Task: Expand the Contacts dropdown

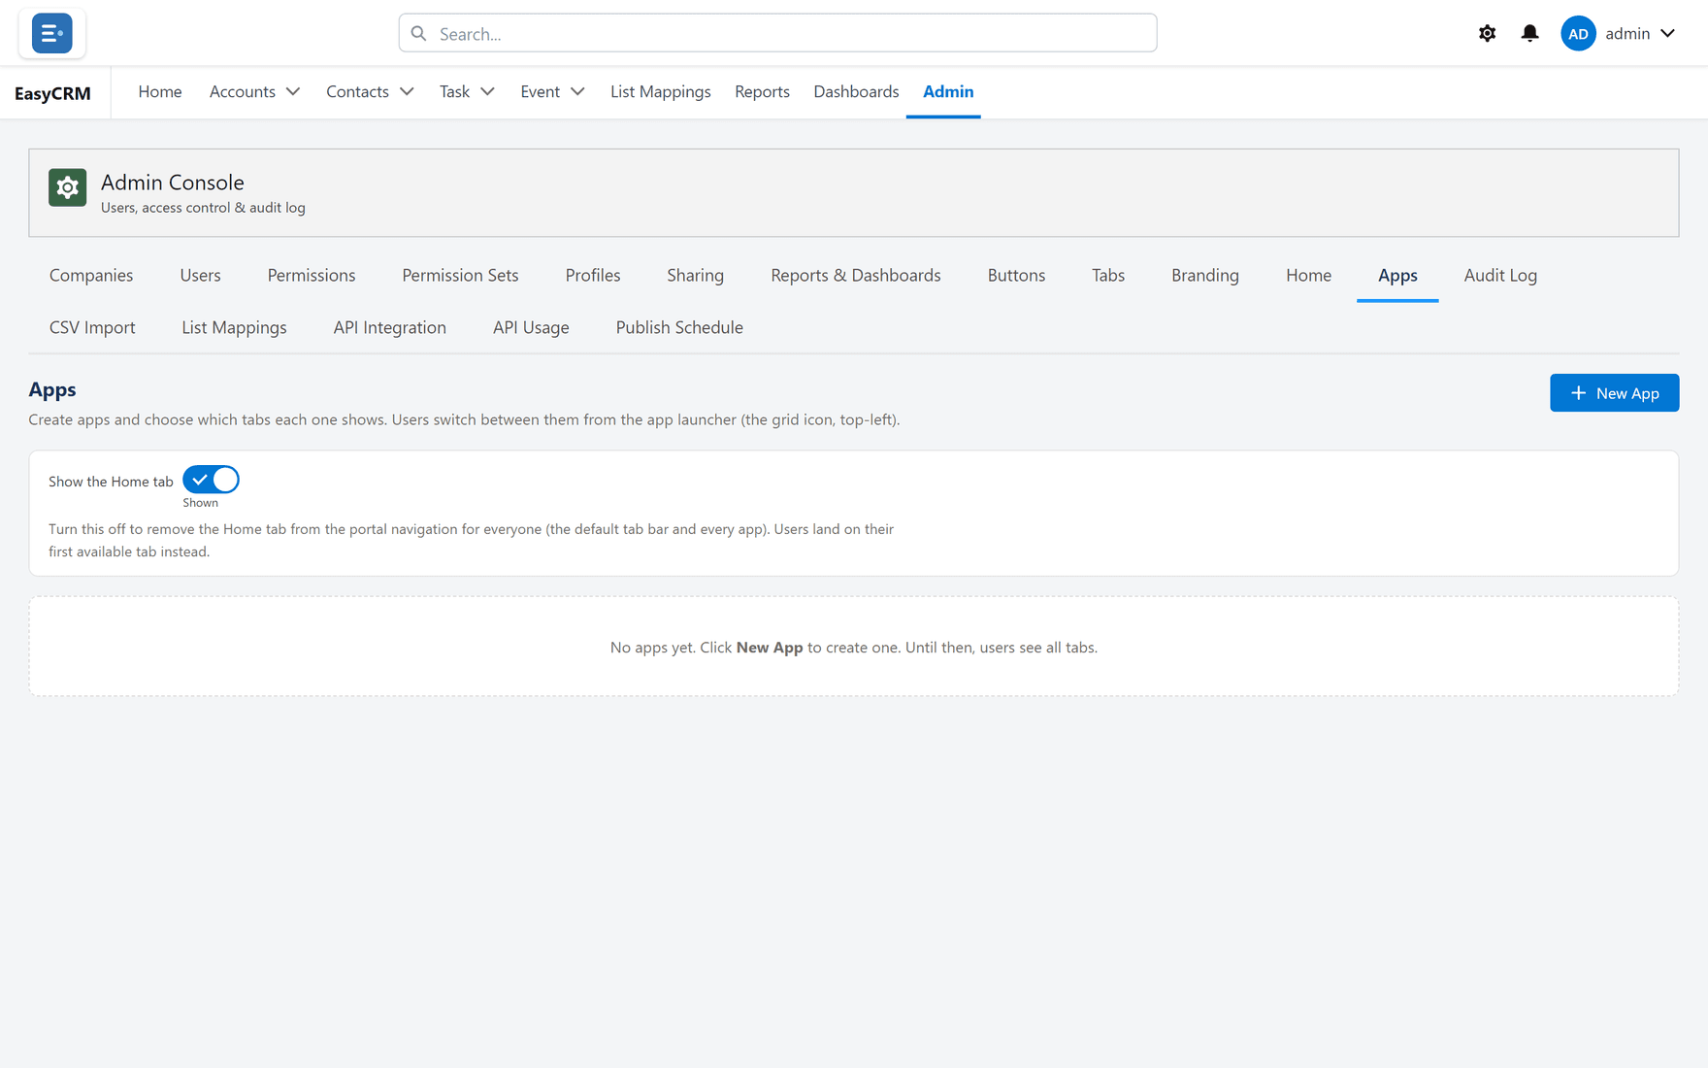Action: pyautogui.click(x=407, y=91)
